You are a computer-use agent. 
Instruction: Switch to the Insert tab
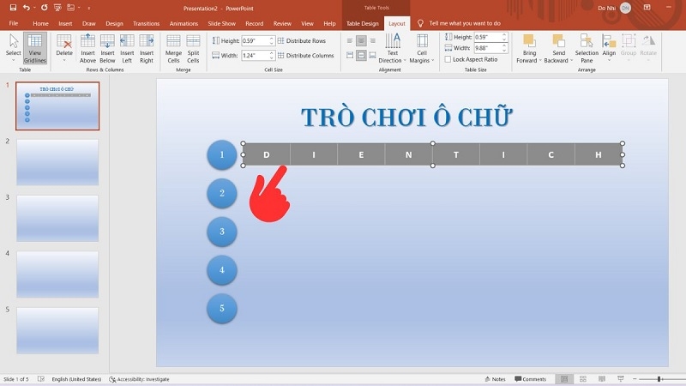(65, 23)
